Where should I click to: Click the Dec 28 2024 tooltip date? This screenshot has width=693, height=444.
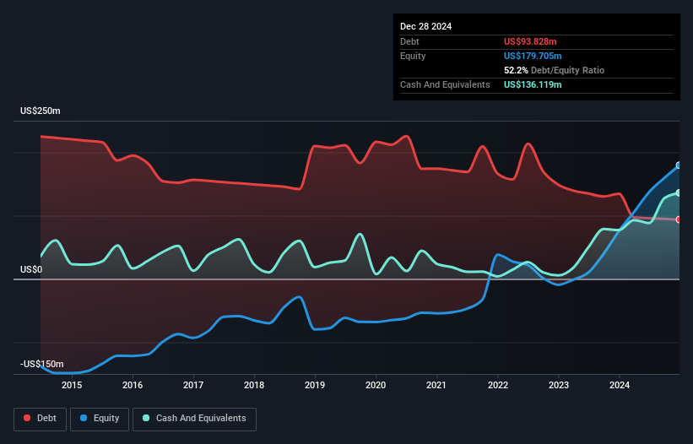(x=425, y=26)
